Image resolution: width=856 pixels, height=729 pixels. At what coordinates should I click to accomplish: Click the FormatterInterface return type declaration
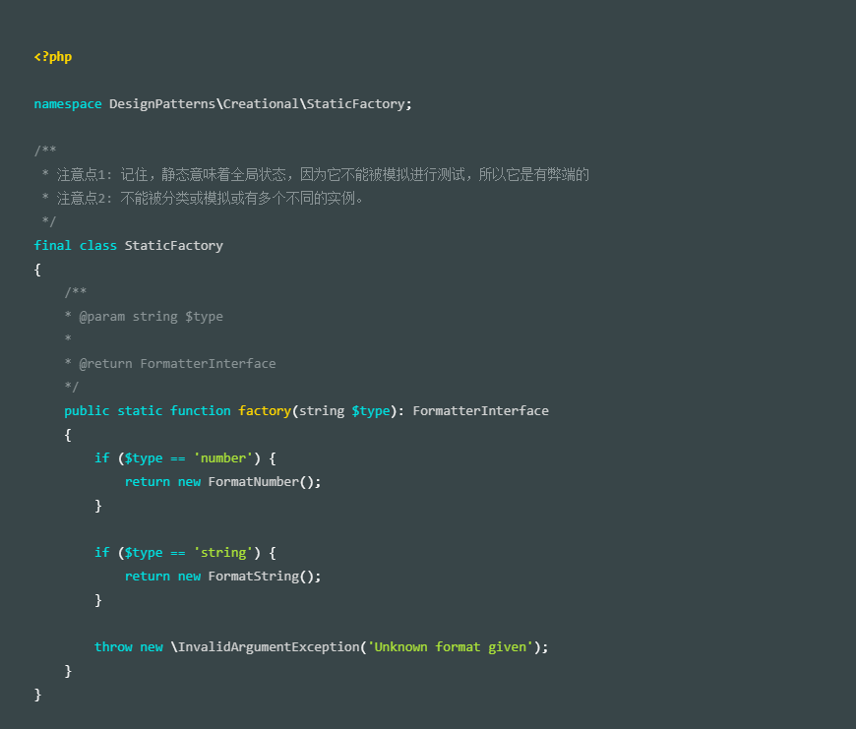click(480, 411)
